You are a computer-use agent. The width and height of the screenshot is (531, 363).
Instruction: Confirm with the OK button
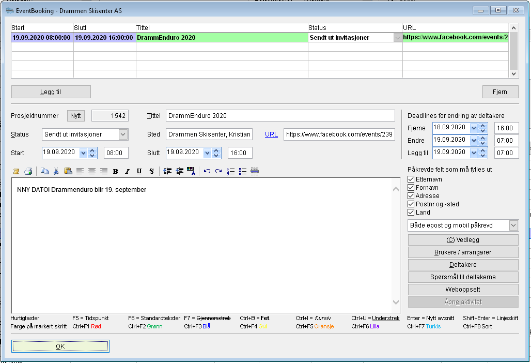click(60, 346)
